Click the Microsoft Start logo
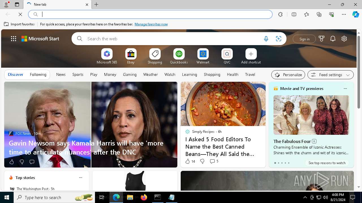Image resolution: width=362 pixels, height=203 pixels. coord(40,39)
